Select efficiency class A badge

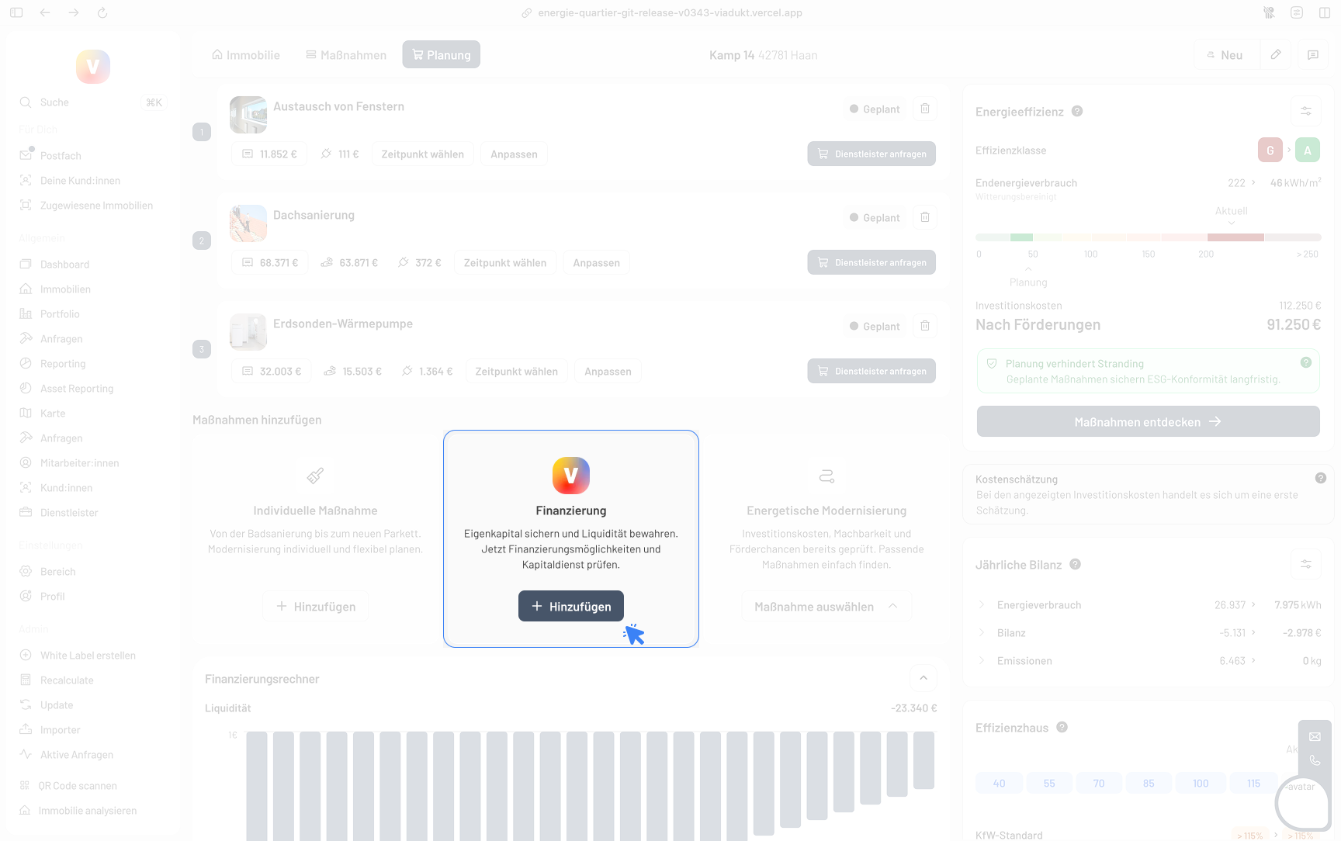pyautogui.click(x=1307, y=151)
